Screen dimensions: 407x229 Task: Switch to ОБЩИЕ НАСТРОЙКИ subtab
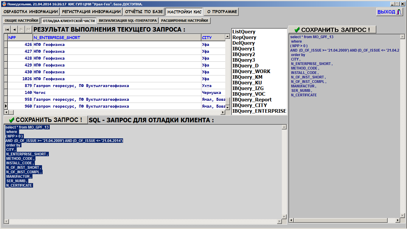pos(21,21)
